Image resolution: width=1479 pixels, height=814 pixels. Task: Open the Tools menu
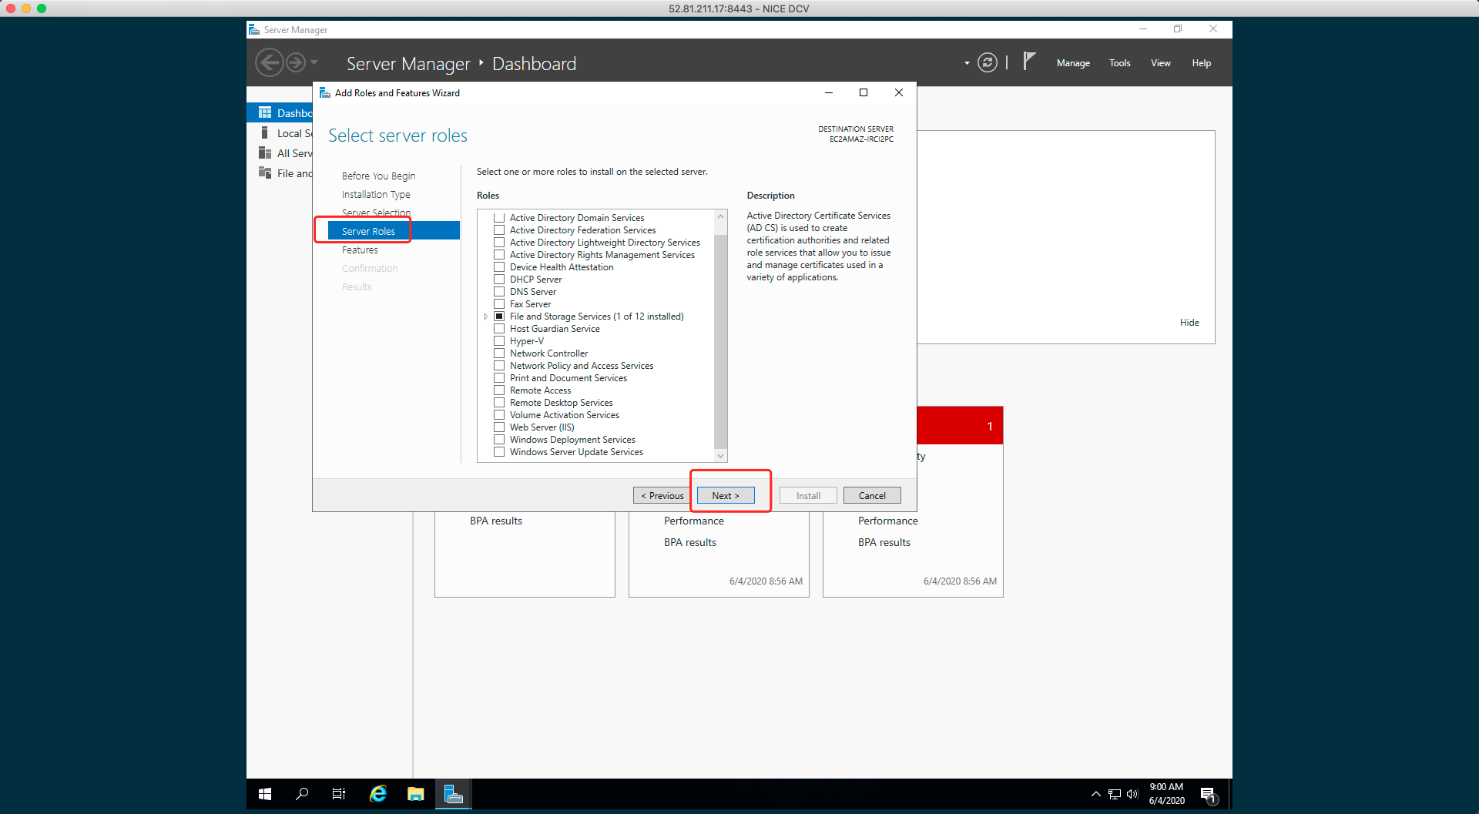(1119, 63)
